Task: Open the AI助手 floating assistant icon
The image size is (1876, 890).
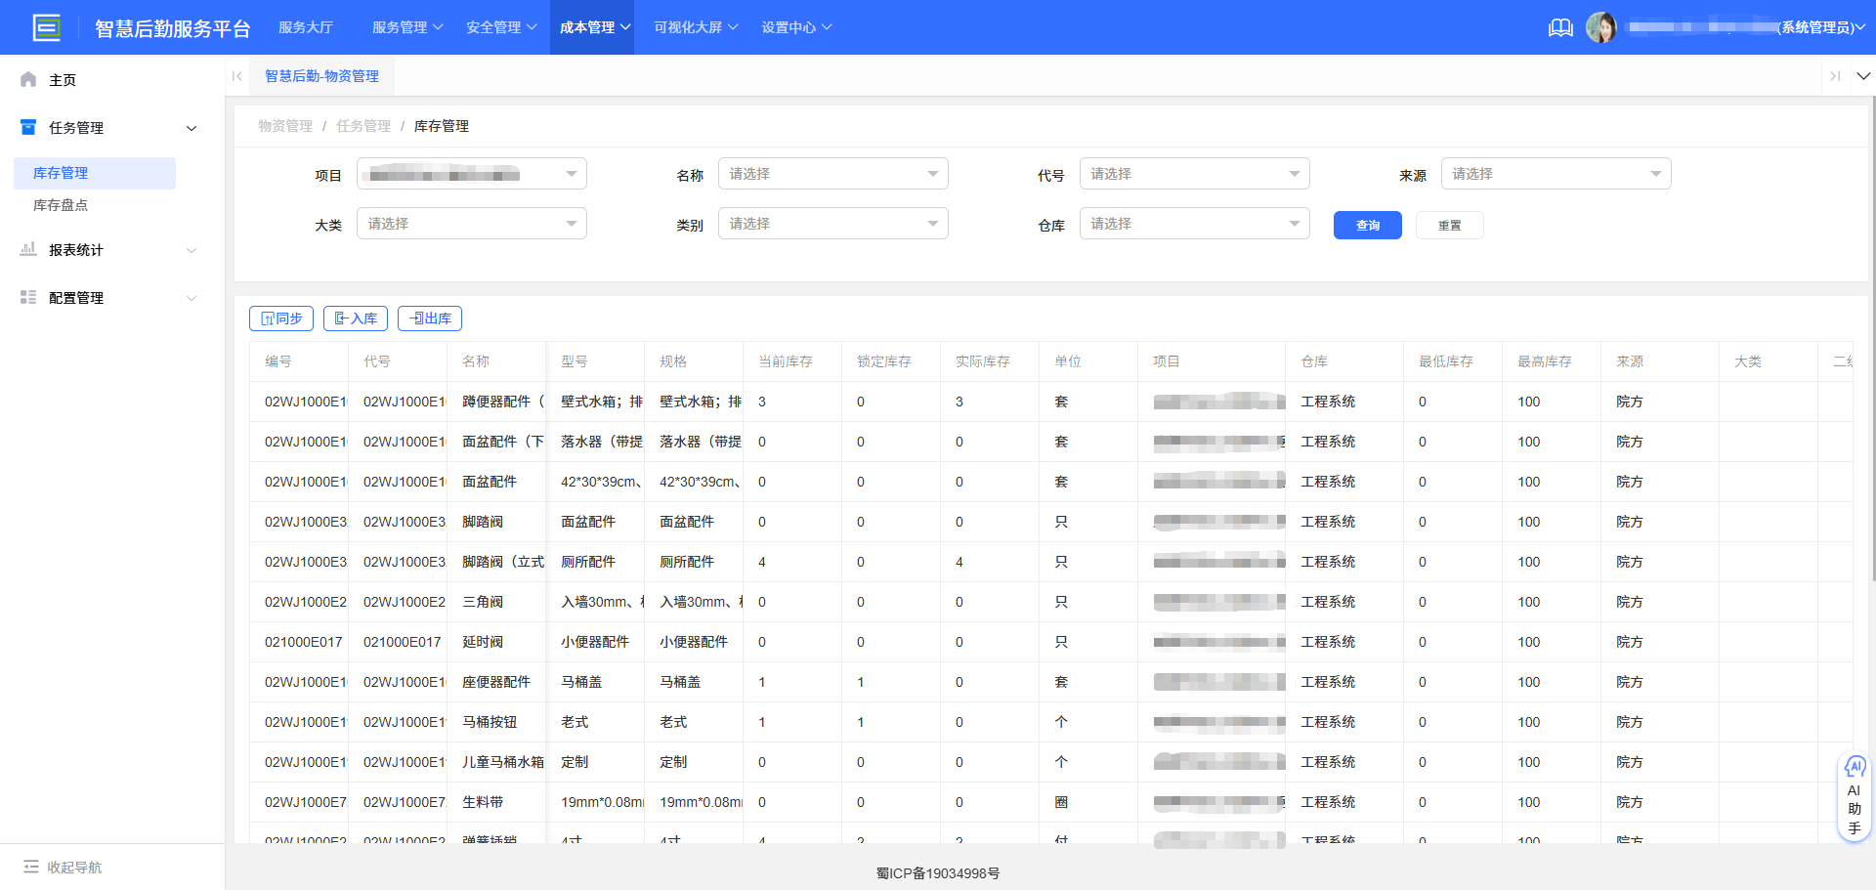Action: tap(1855, 768)
